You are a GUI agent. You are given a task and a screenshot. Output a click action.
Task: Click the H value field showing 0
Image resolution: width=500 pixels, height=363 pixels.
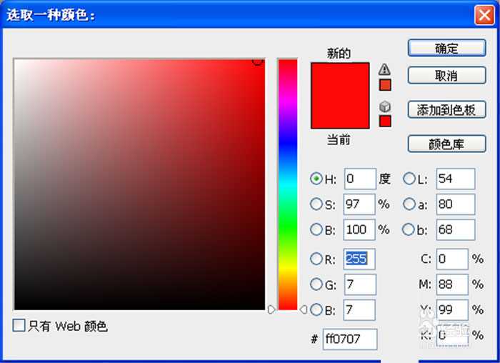point(360,179)
